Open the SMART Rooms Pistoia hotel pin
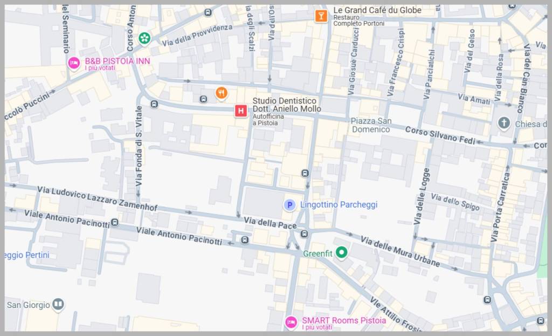The height and width of the screenshot is (336, 552). pyautogui.click(x=291, y=323)
